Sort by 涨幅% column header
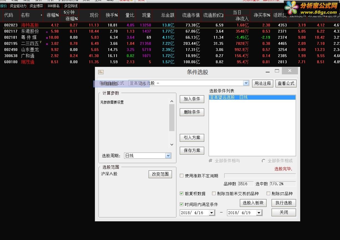Screen dimensions: 340x240 click(53, 15)
